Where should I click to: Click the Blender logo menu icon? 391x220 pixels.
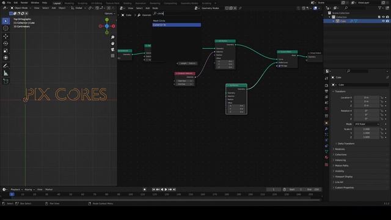coord(4,2)
